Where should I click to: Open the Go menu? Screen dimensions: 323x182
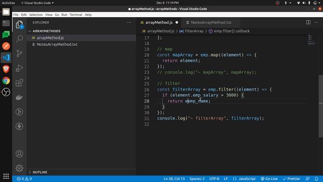tap(57, 15)
